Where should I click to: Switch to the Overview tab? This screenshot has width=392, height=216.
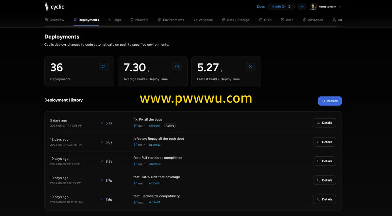coord(54,20)
